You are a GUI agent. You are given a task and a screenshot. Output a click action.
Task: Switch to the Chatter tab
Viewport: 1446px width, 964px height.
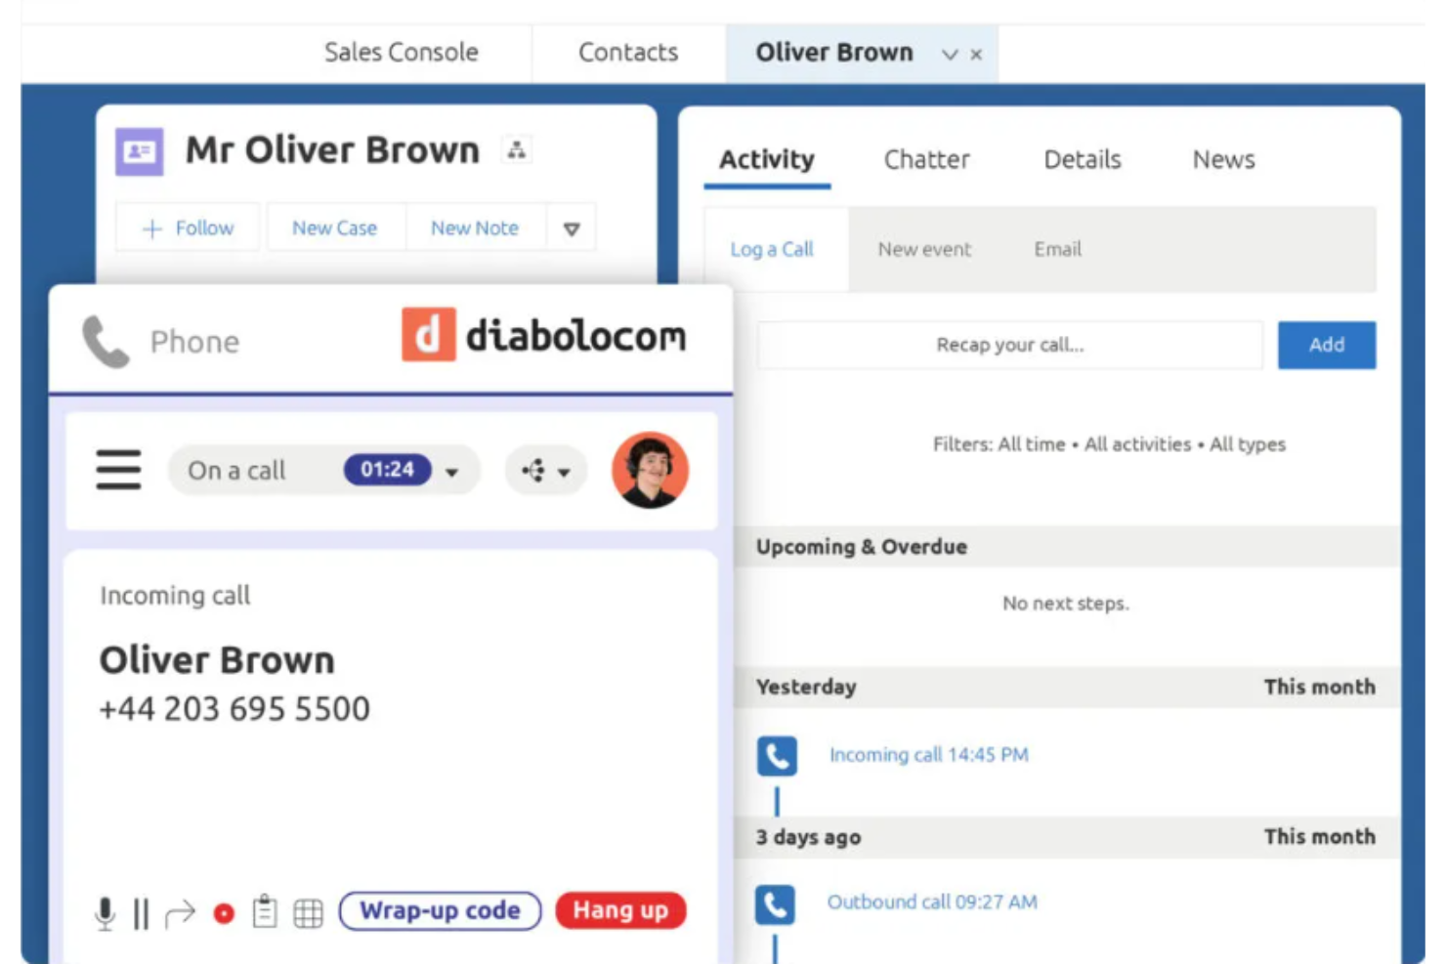(x=926, y=159)
